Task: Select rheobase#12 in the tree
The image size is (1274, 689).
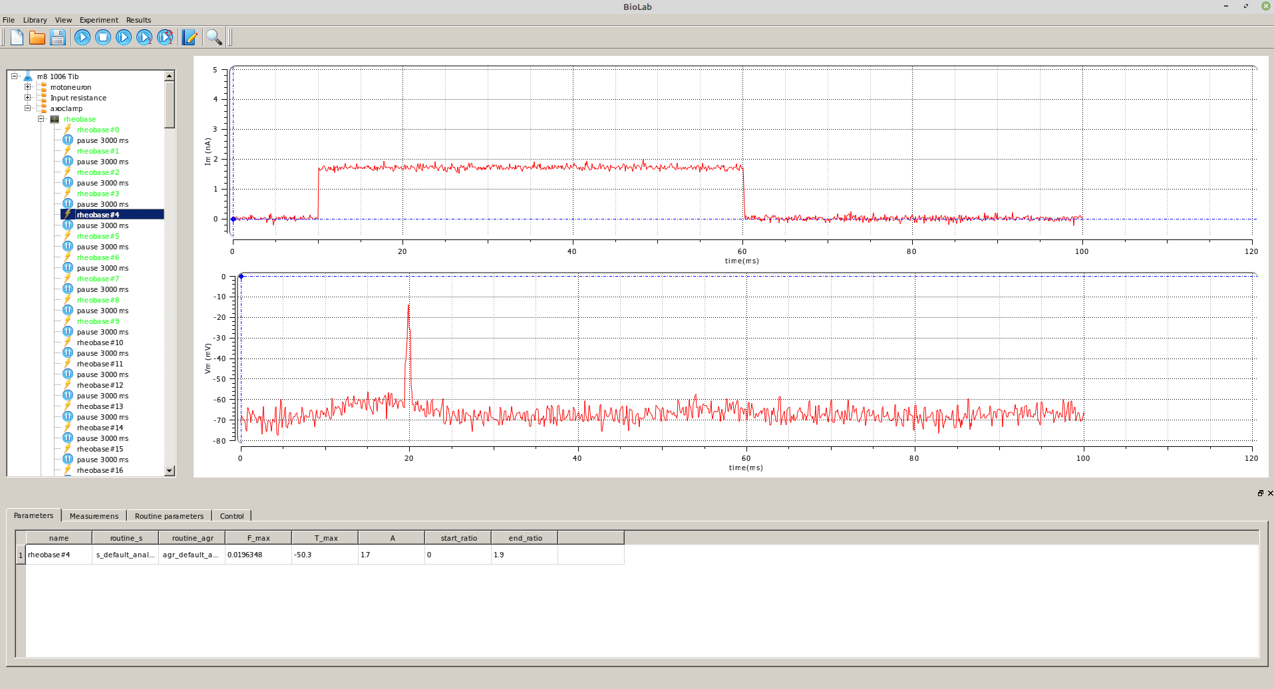Action: pos(100,385)
